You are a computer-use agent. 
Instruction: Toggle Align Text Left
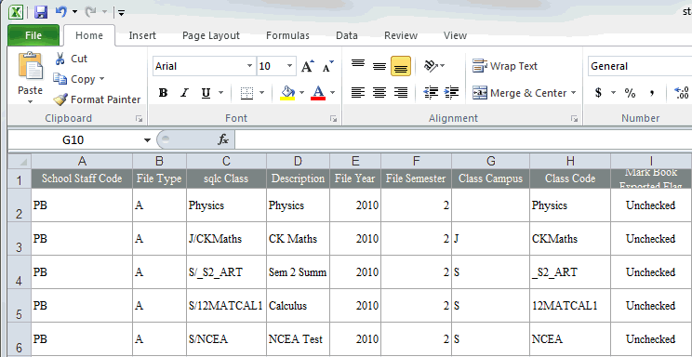[x=358, y=93]
